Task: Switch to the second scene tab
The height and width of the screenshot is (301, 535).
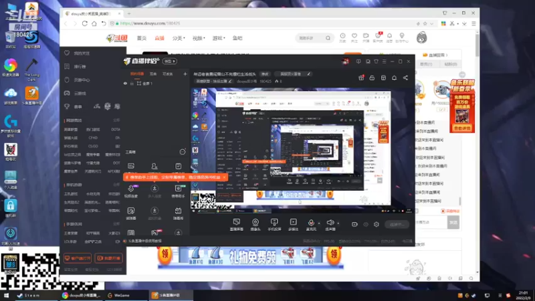Action: (153, 74)
